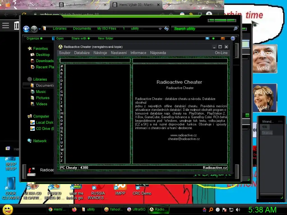Select Network in navigation pane

37,141
